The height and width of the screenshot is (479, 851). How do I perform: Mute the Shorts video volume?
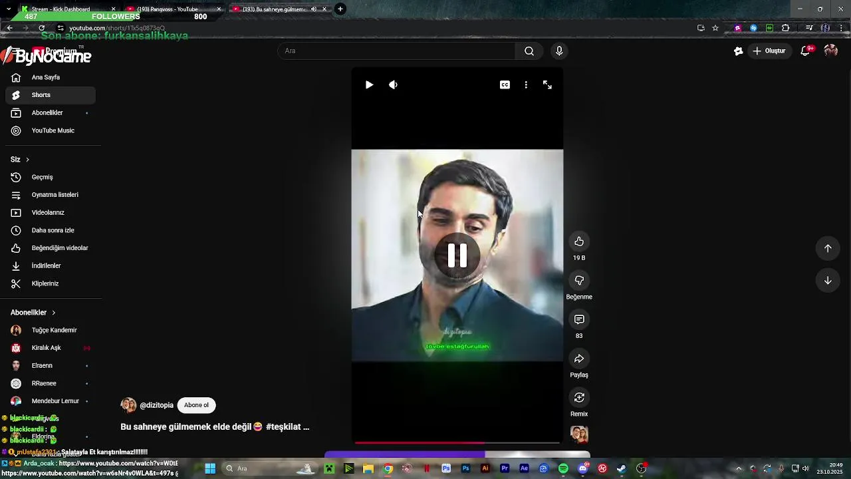pyautogui.click(x=393, y=84)
